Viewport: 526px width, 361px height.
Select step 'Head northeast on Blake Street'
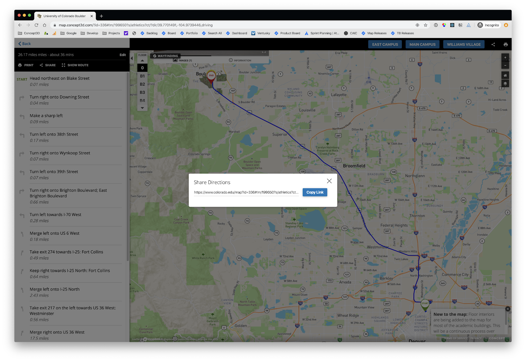tap(69, 81)
